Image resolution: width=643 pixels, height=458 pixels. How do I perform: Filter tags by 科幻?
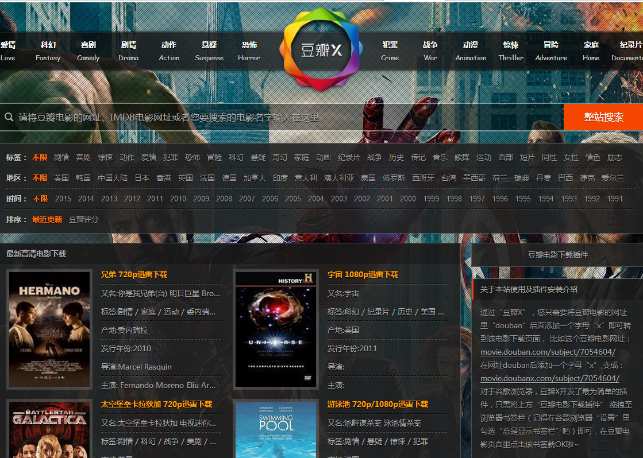click(x=236, y=157)
